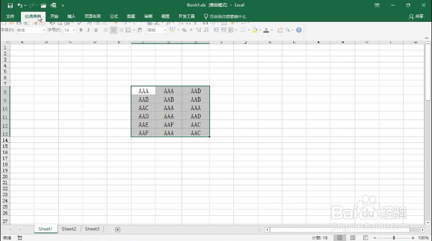Image resolution: width=432 pixels, height=241 pixels.
Task: Click the Save icon in title bar
Action: pos(10,5)
